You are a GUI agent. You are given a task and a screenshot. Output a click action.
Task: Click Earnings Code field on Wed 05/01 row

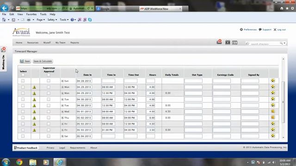coord(222,112)
